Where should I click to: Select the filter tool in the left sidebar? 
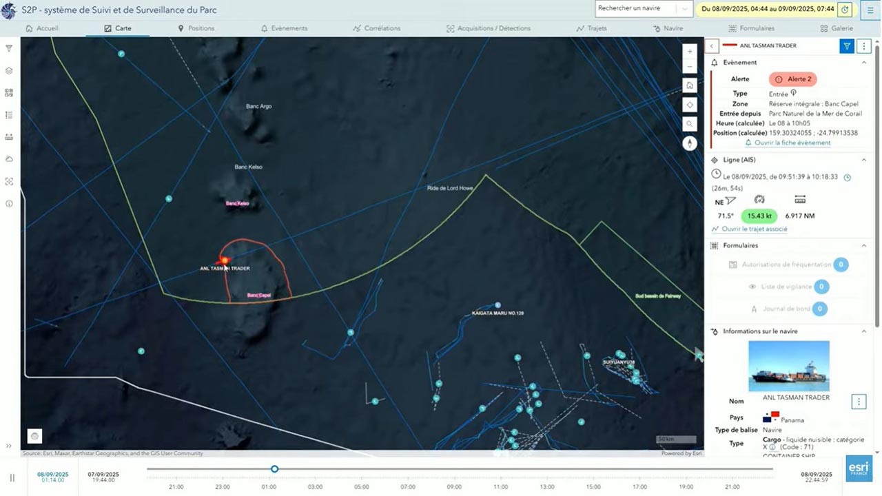pyautogui.click(x=9, y=48)
